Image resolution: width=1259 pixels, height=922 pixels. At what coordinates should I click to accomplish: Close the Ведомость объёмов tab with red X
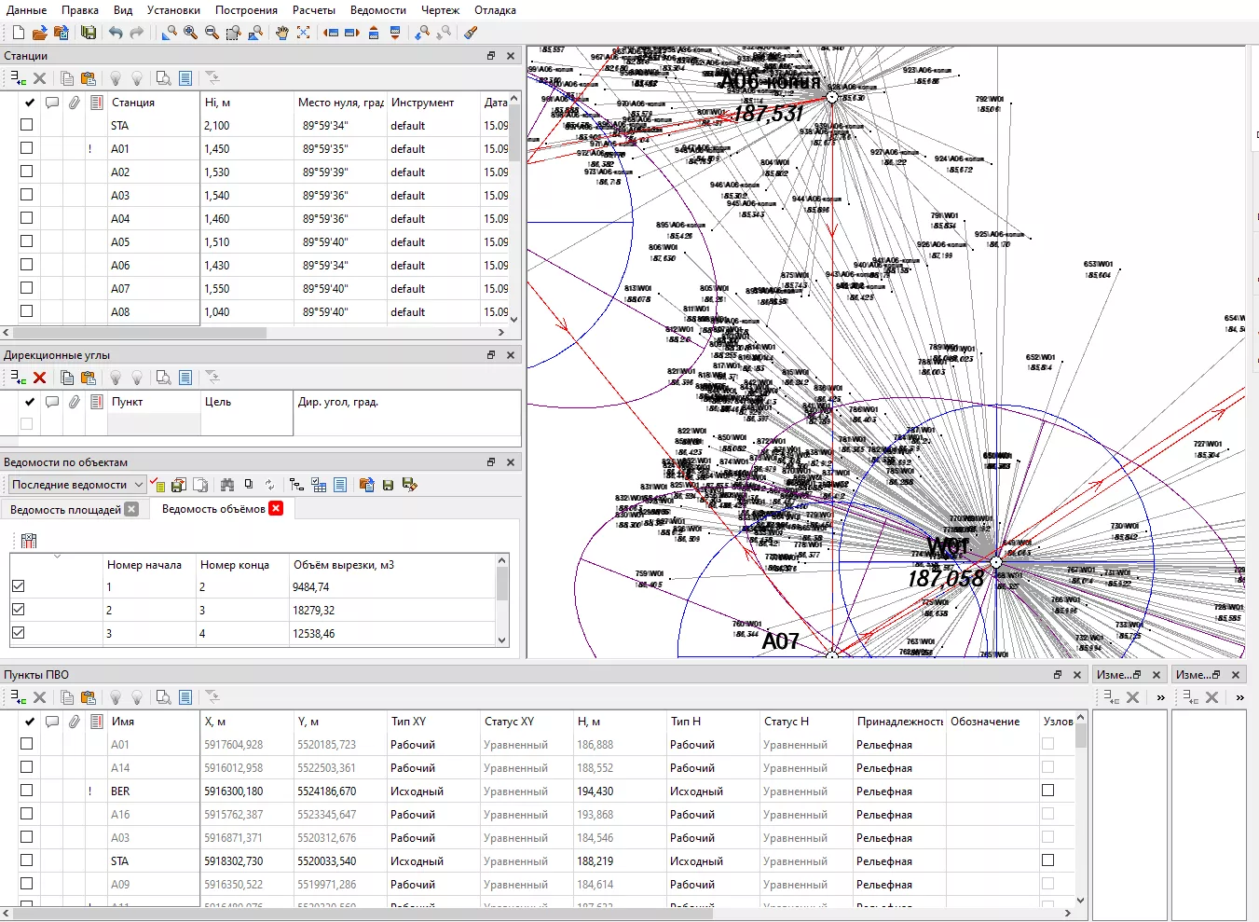click(x=276, y=508)
